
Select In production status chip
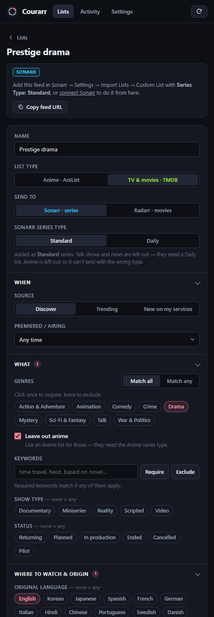(100, 538)
